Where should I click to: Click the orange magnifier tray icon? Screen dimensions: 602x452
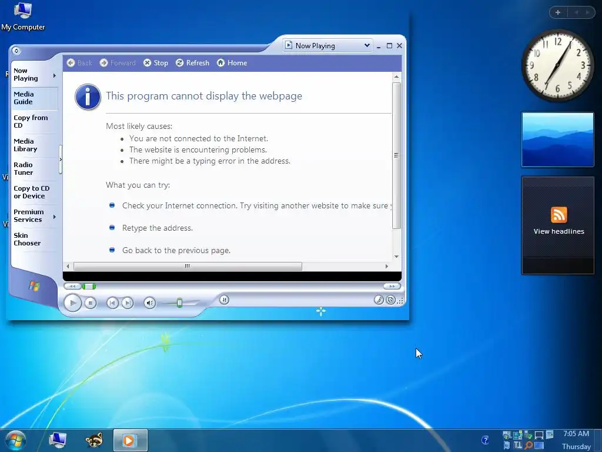click(x=529, y=446)
